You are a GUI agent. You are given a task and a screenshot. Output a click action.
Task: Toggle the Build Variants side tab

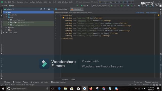coord(2,49)
